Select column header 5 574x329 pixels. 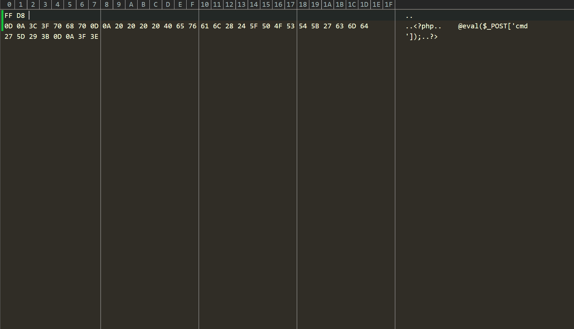click(70, 4)
